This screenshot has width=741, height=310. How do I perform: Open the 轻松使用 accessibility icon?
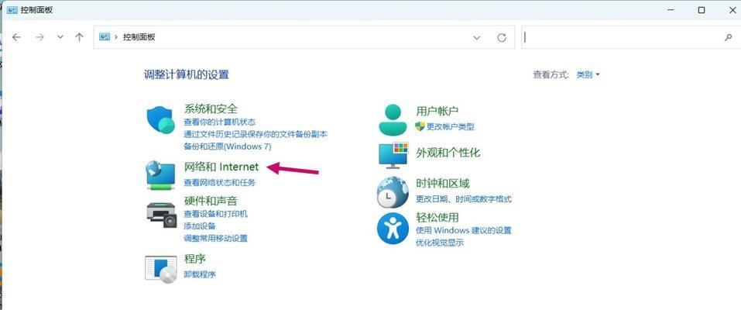point(393,229)
